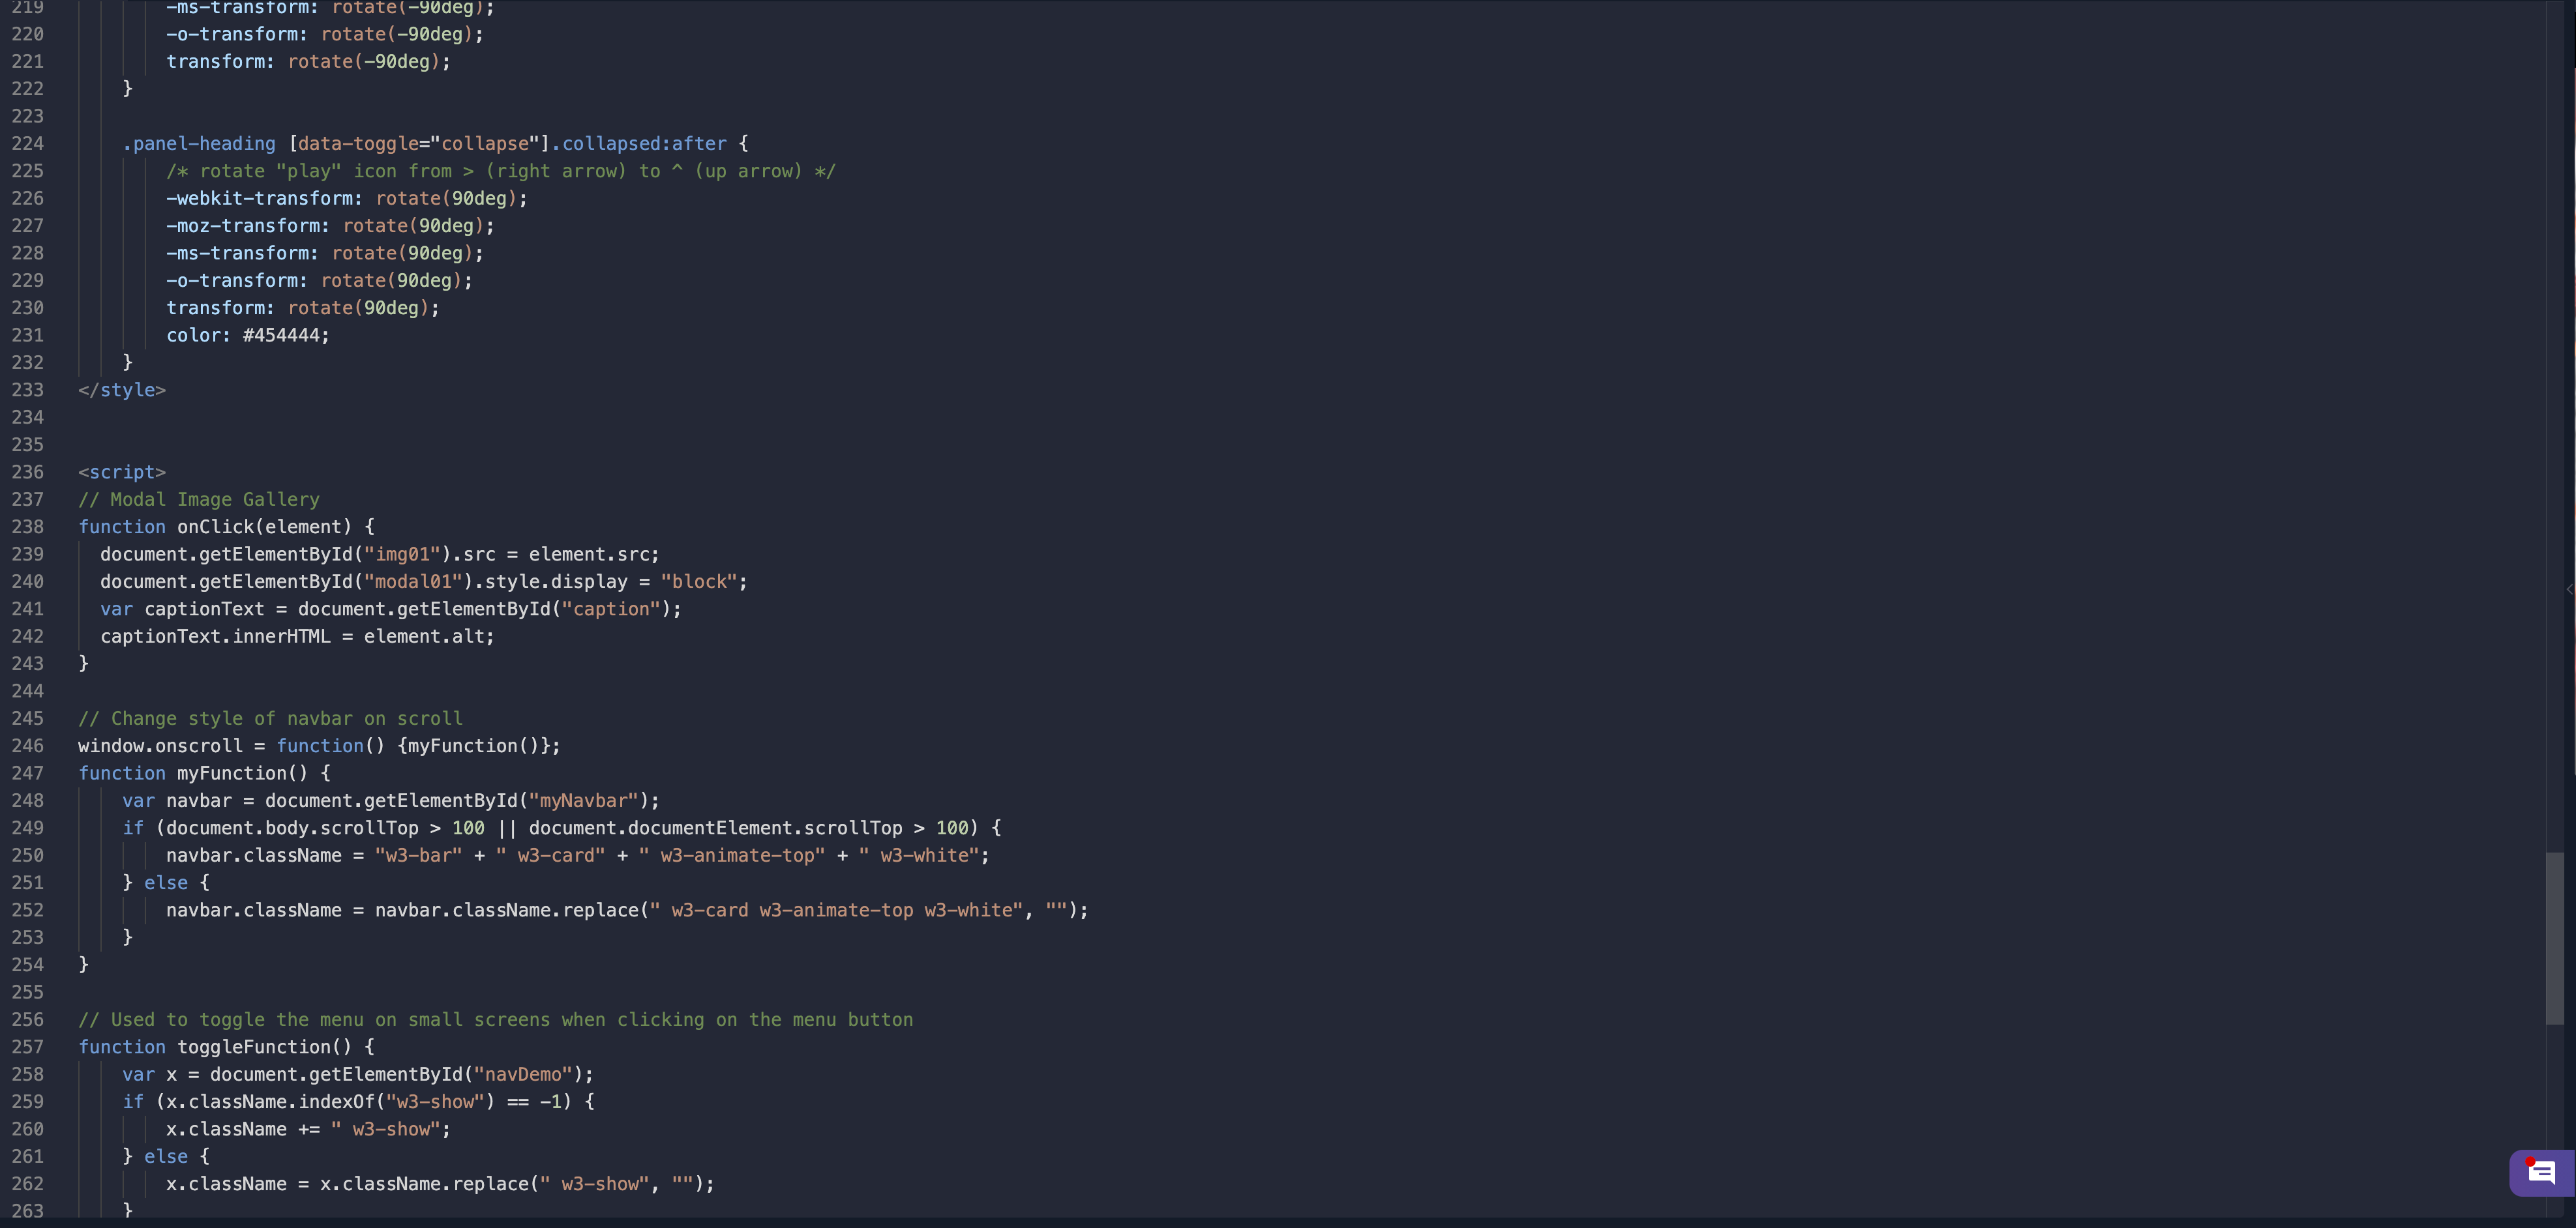Place cursor on the opening script tag
Screen dimensions: 2576x1228
[x=122, y=472]
